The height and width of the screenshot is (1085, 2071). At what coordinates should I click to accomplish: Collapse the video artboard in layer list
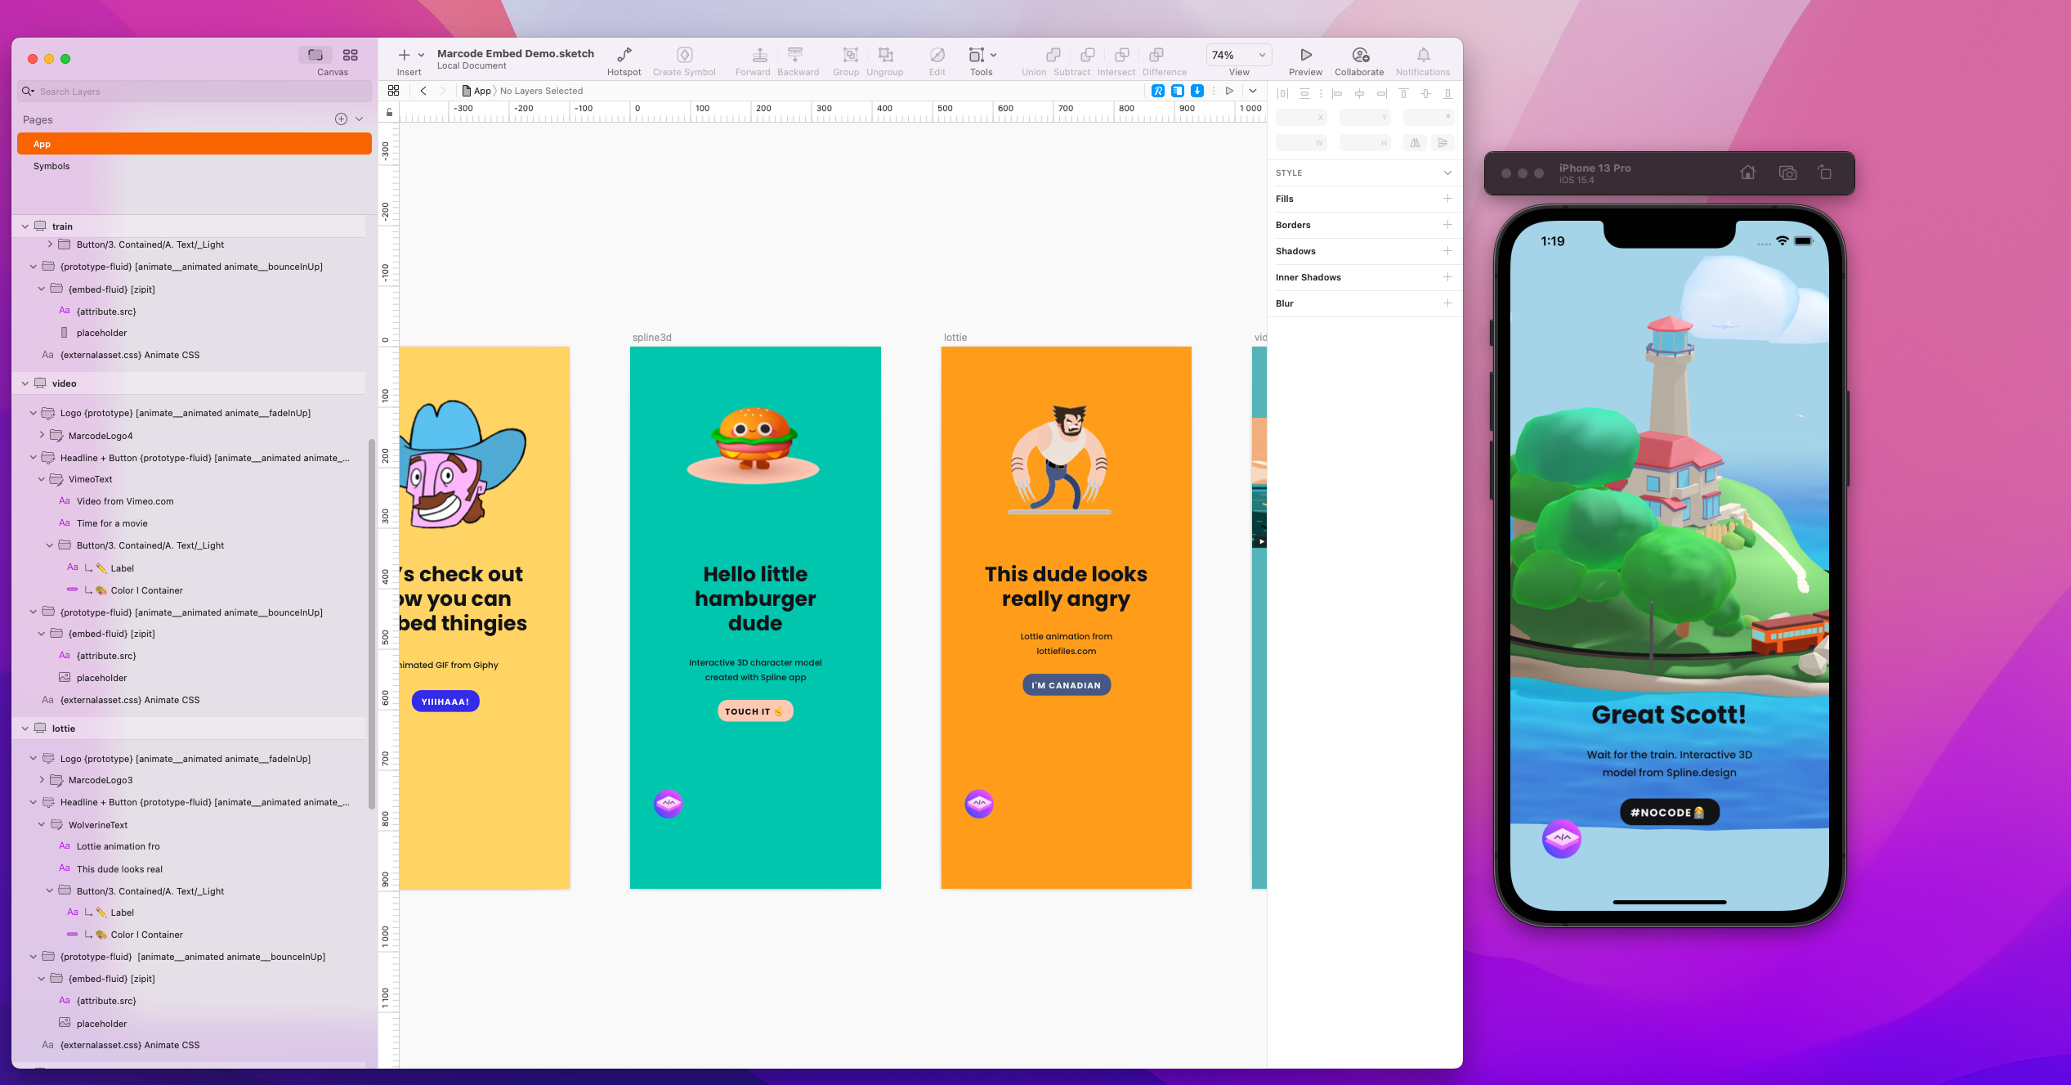click(25, 383)
